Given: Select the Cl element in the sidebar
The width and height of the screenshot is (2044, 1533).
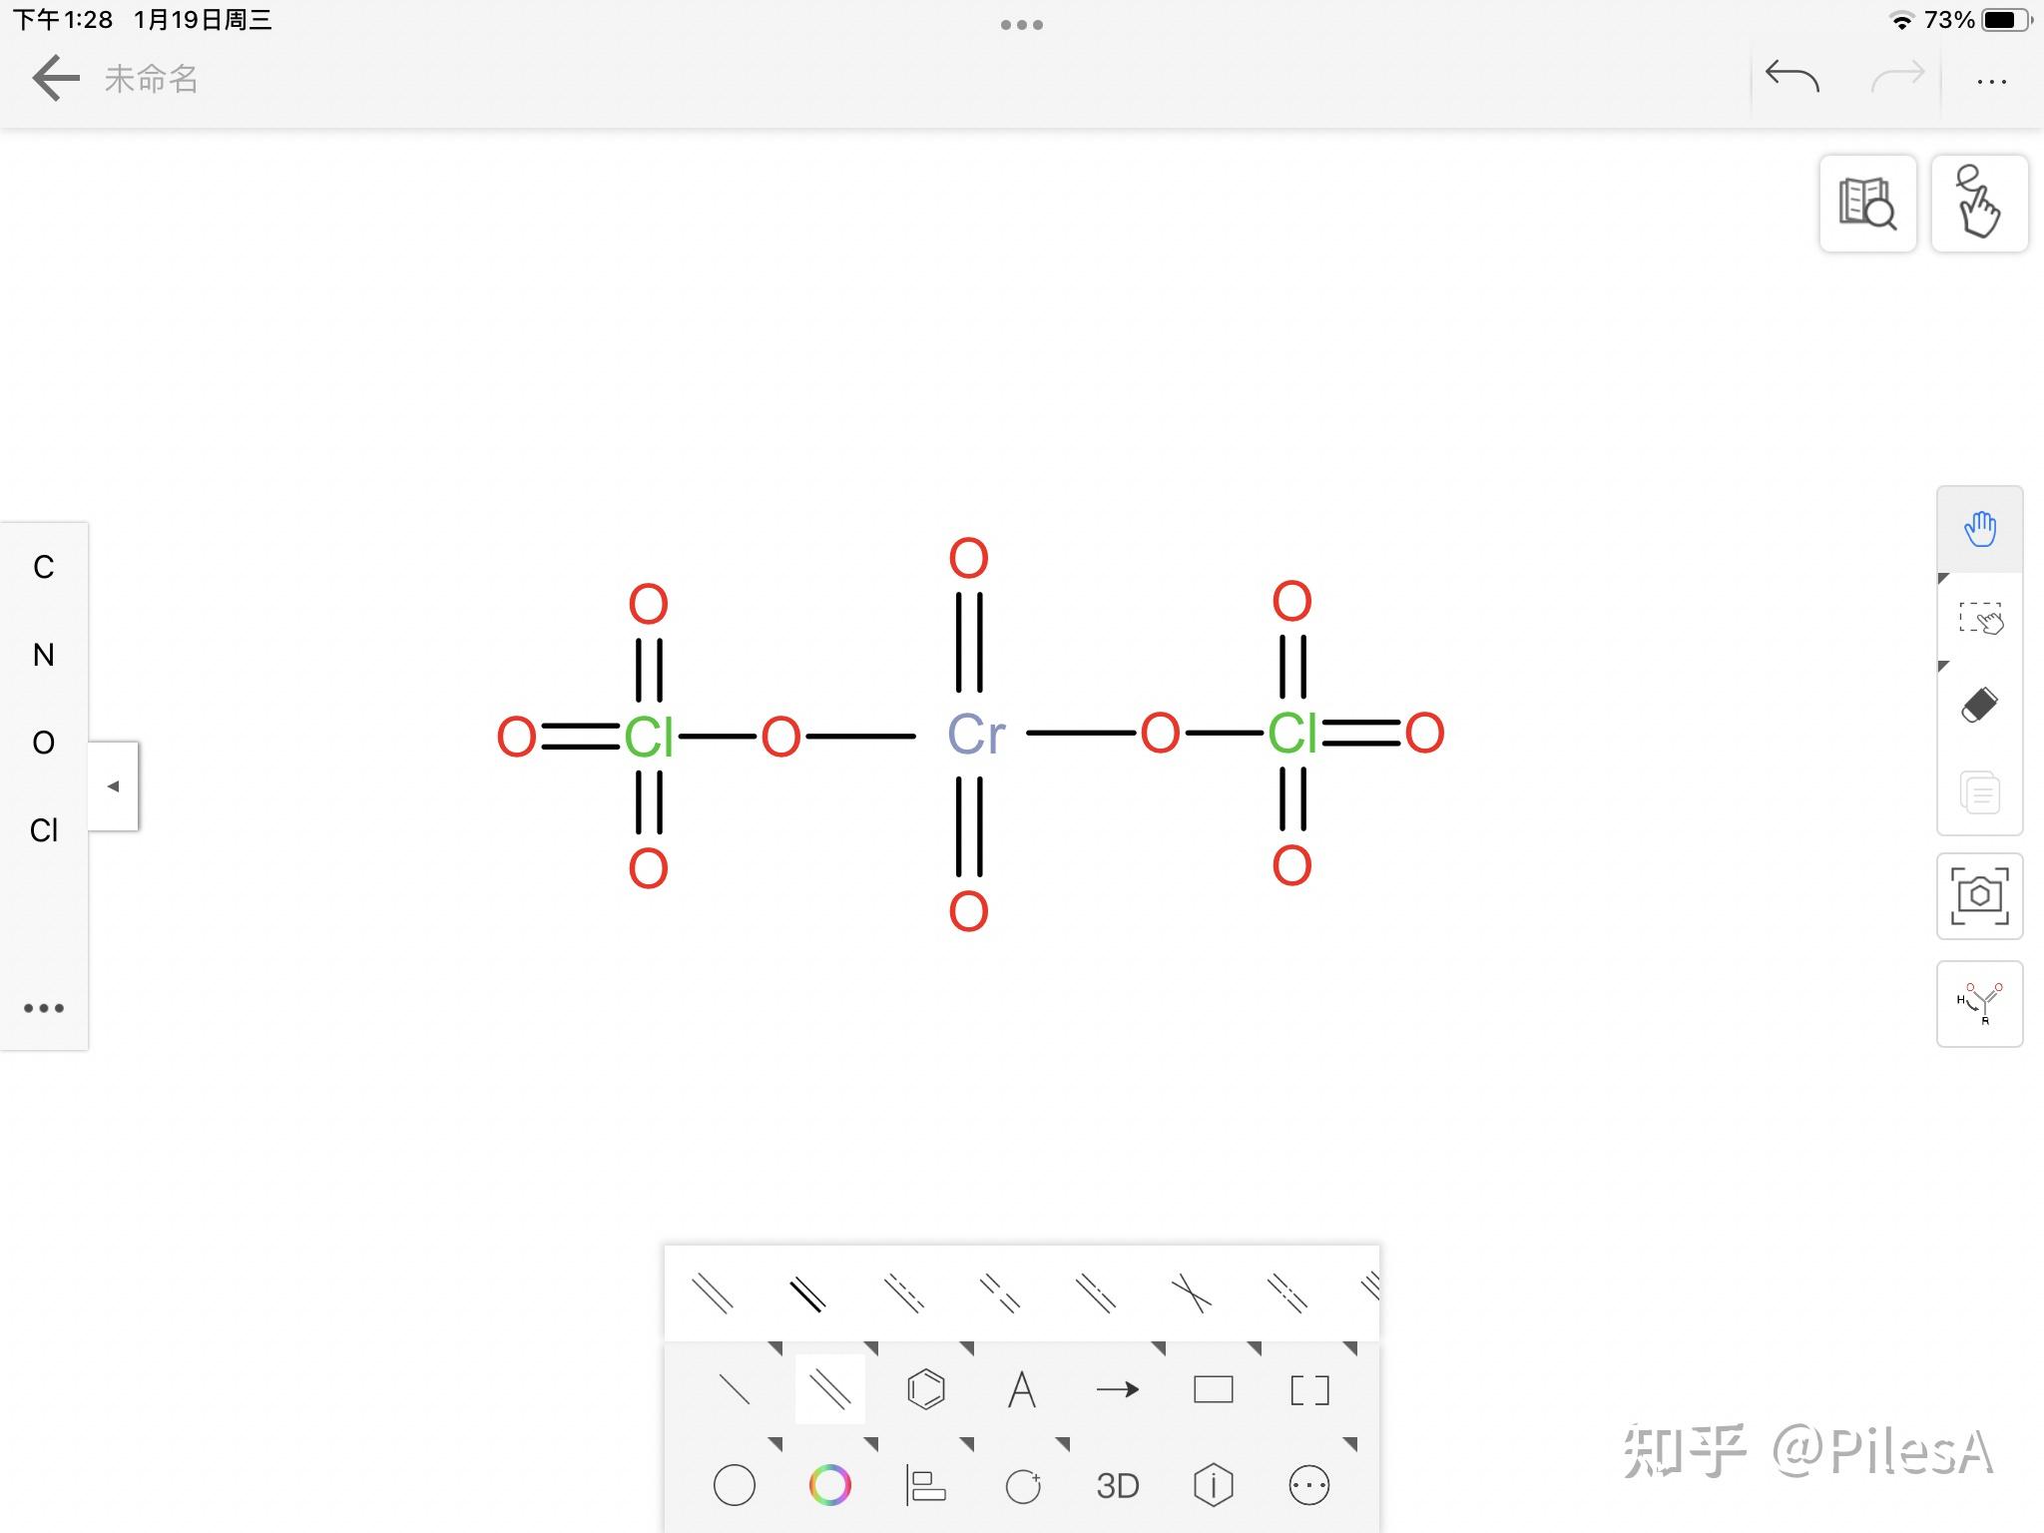Looking at the screenshot, I should tap(44, 831).
